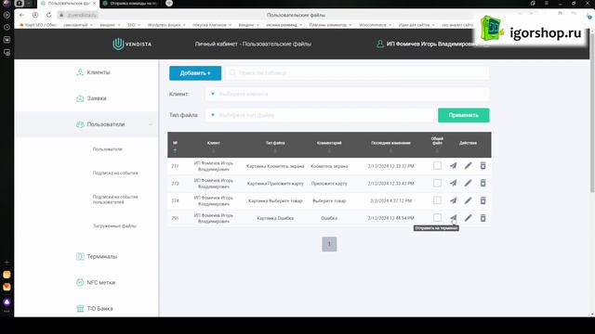Sort table by Последнее изменение column
Screen dimensions: 595x334
click(x=390, y=150)
